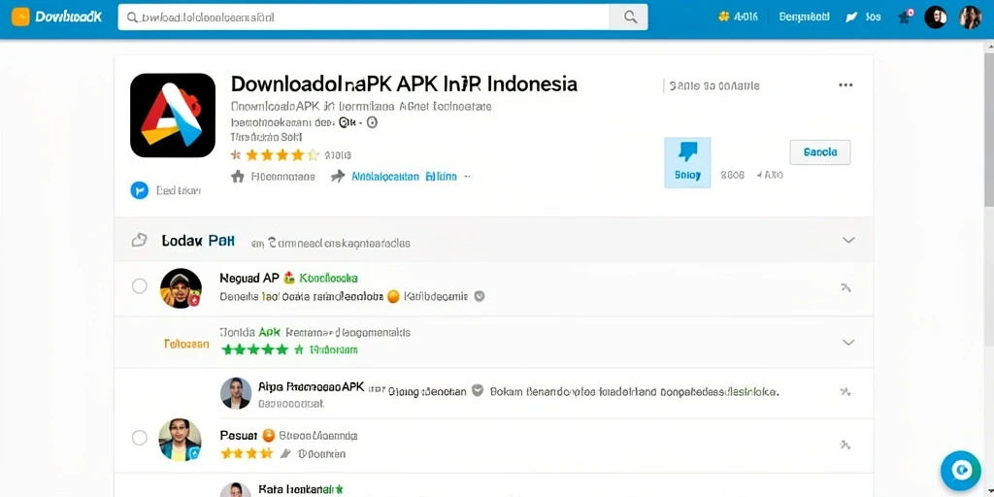This screenshot has width=994, height=497.
Task: Click the thumbs icon in the Lodav Pan header
Action: tap(139, 241)
